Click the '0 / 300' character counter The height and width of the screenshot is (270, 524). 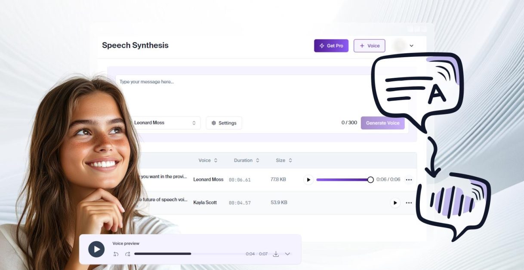[x=349, y=123]
